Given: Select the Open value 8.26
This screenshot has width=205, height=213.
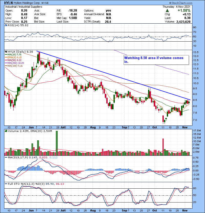Looking at the screenshot, I should pos(24,11).
